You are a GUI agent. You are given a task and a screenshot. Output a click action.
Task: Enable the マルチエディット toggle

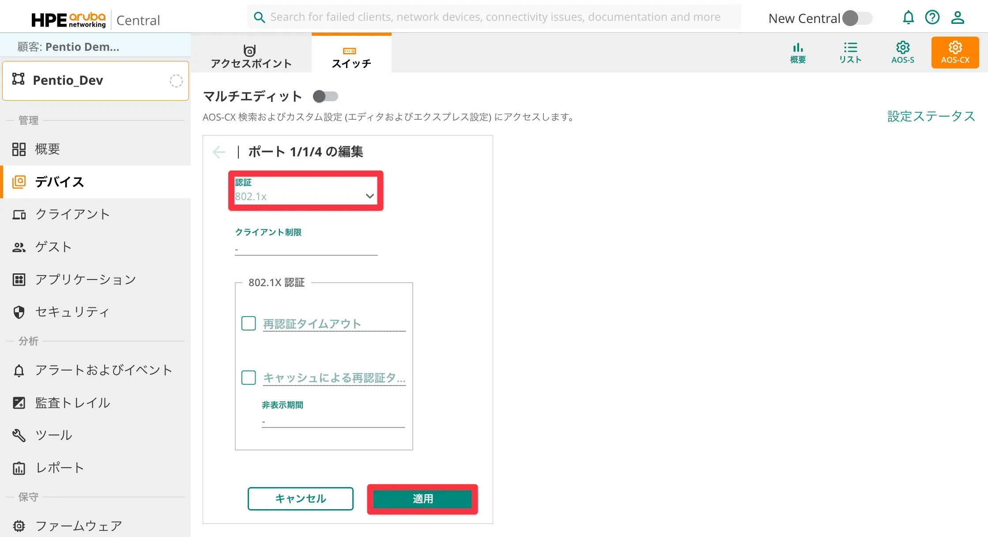point(325,96)
